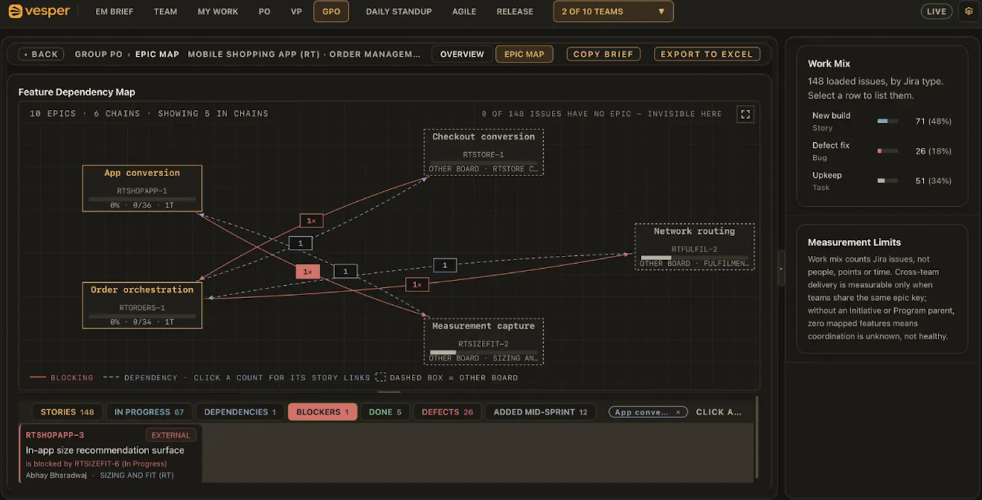
Task: Toggle the LIVE status pill
Action: 936,12
